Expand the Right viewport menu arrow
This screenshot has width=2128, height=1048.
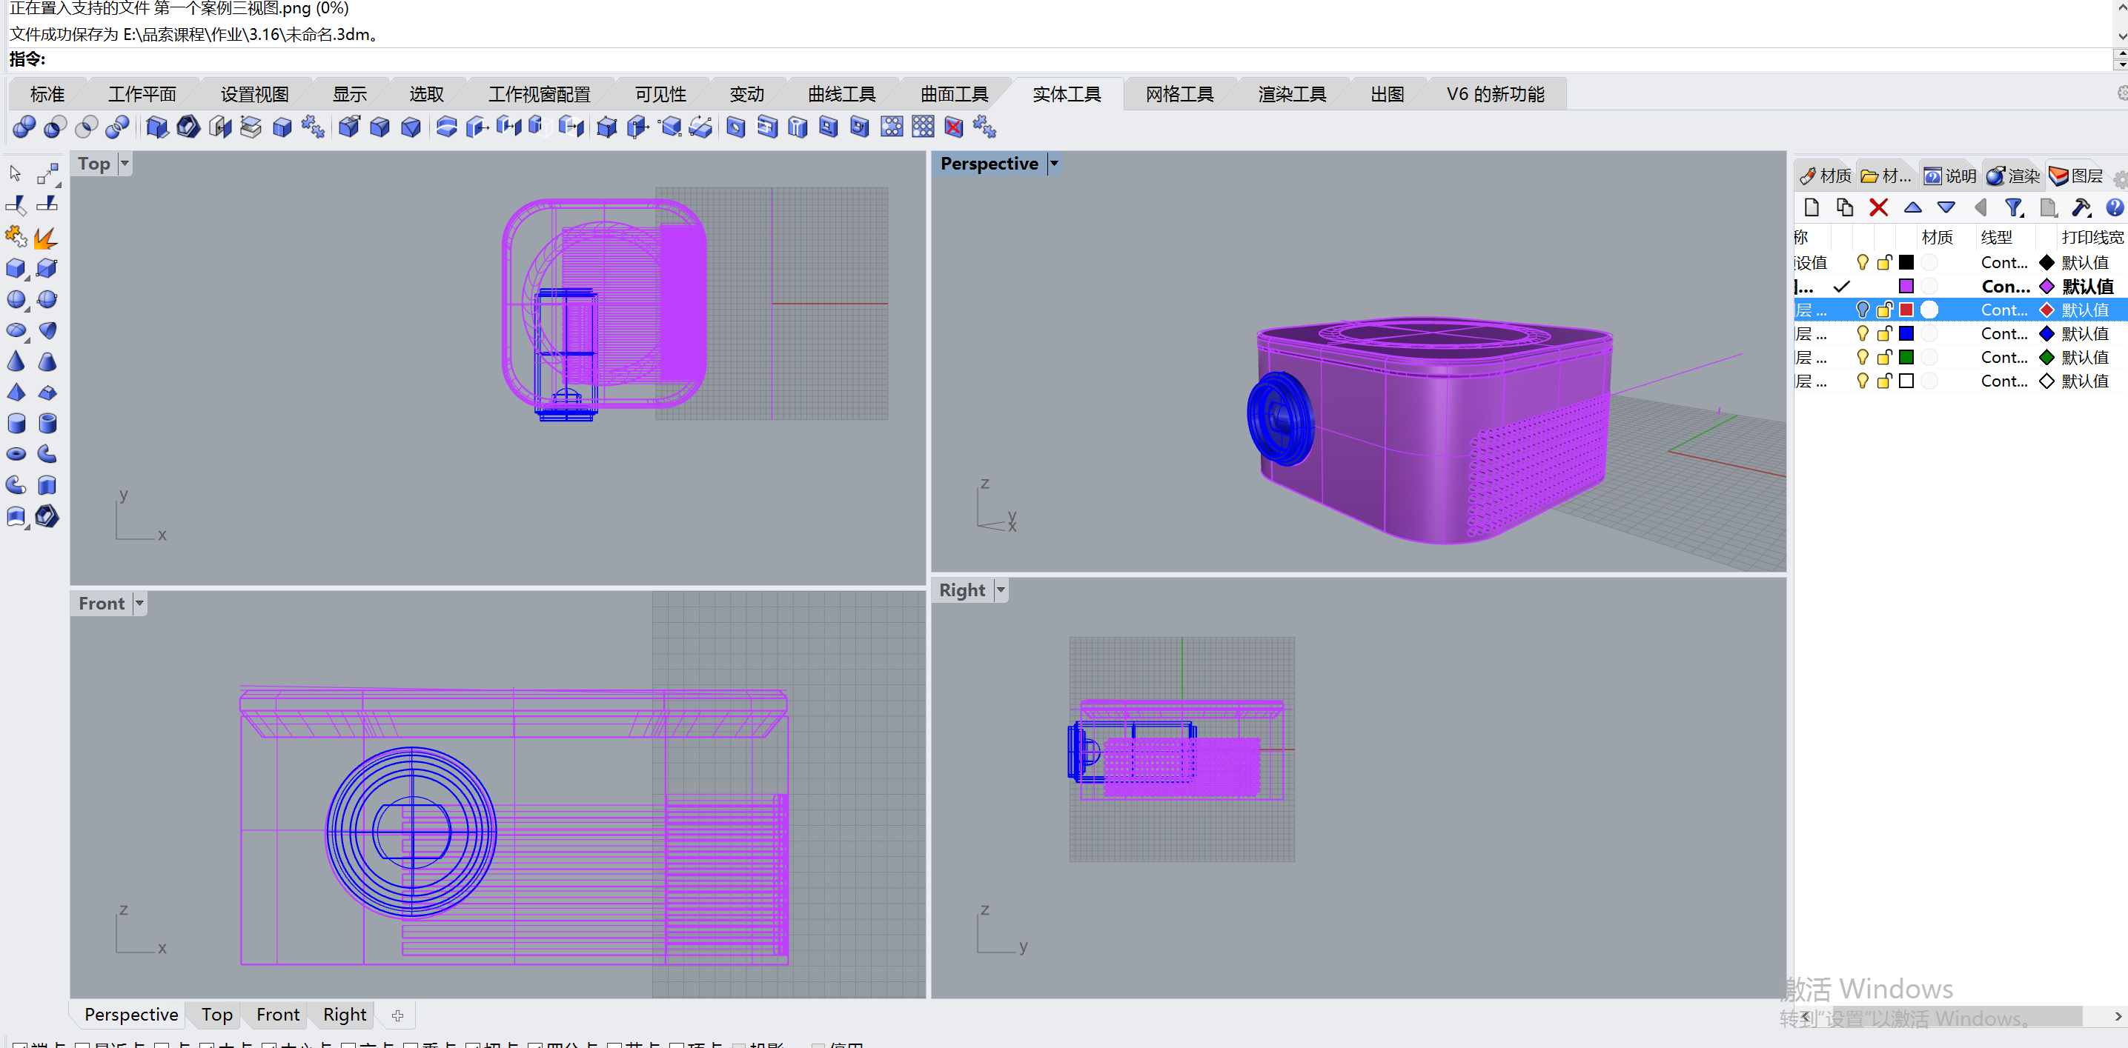1001,590
